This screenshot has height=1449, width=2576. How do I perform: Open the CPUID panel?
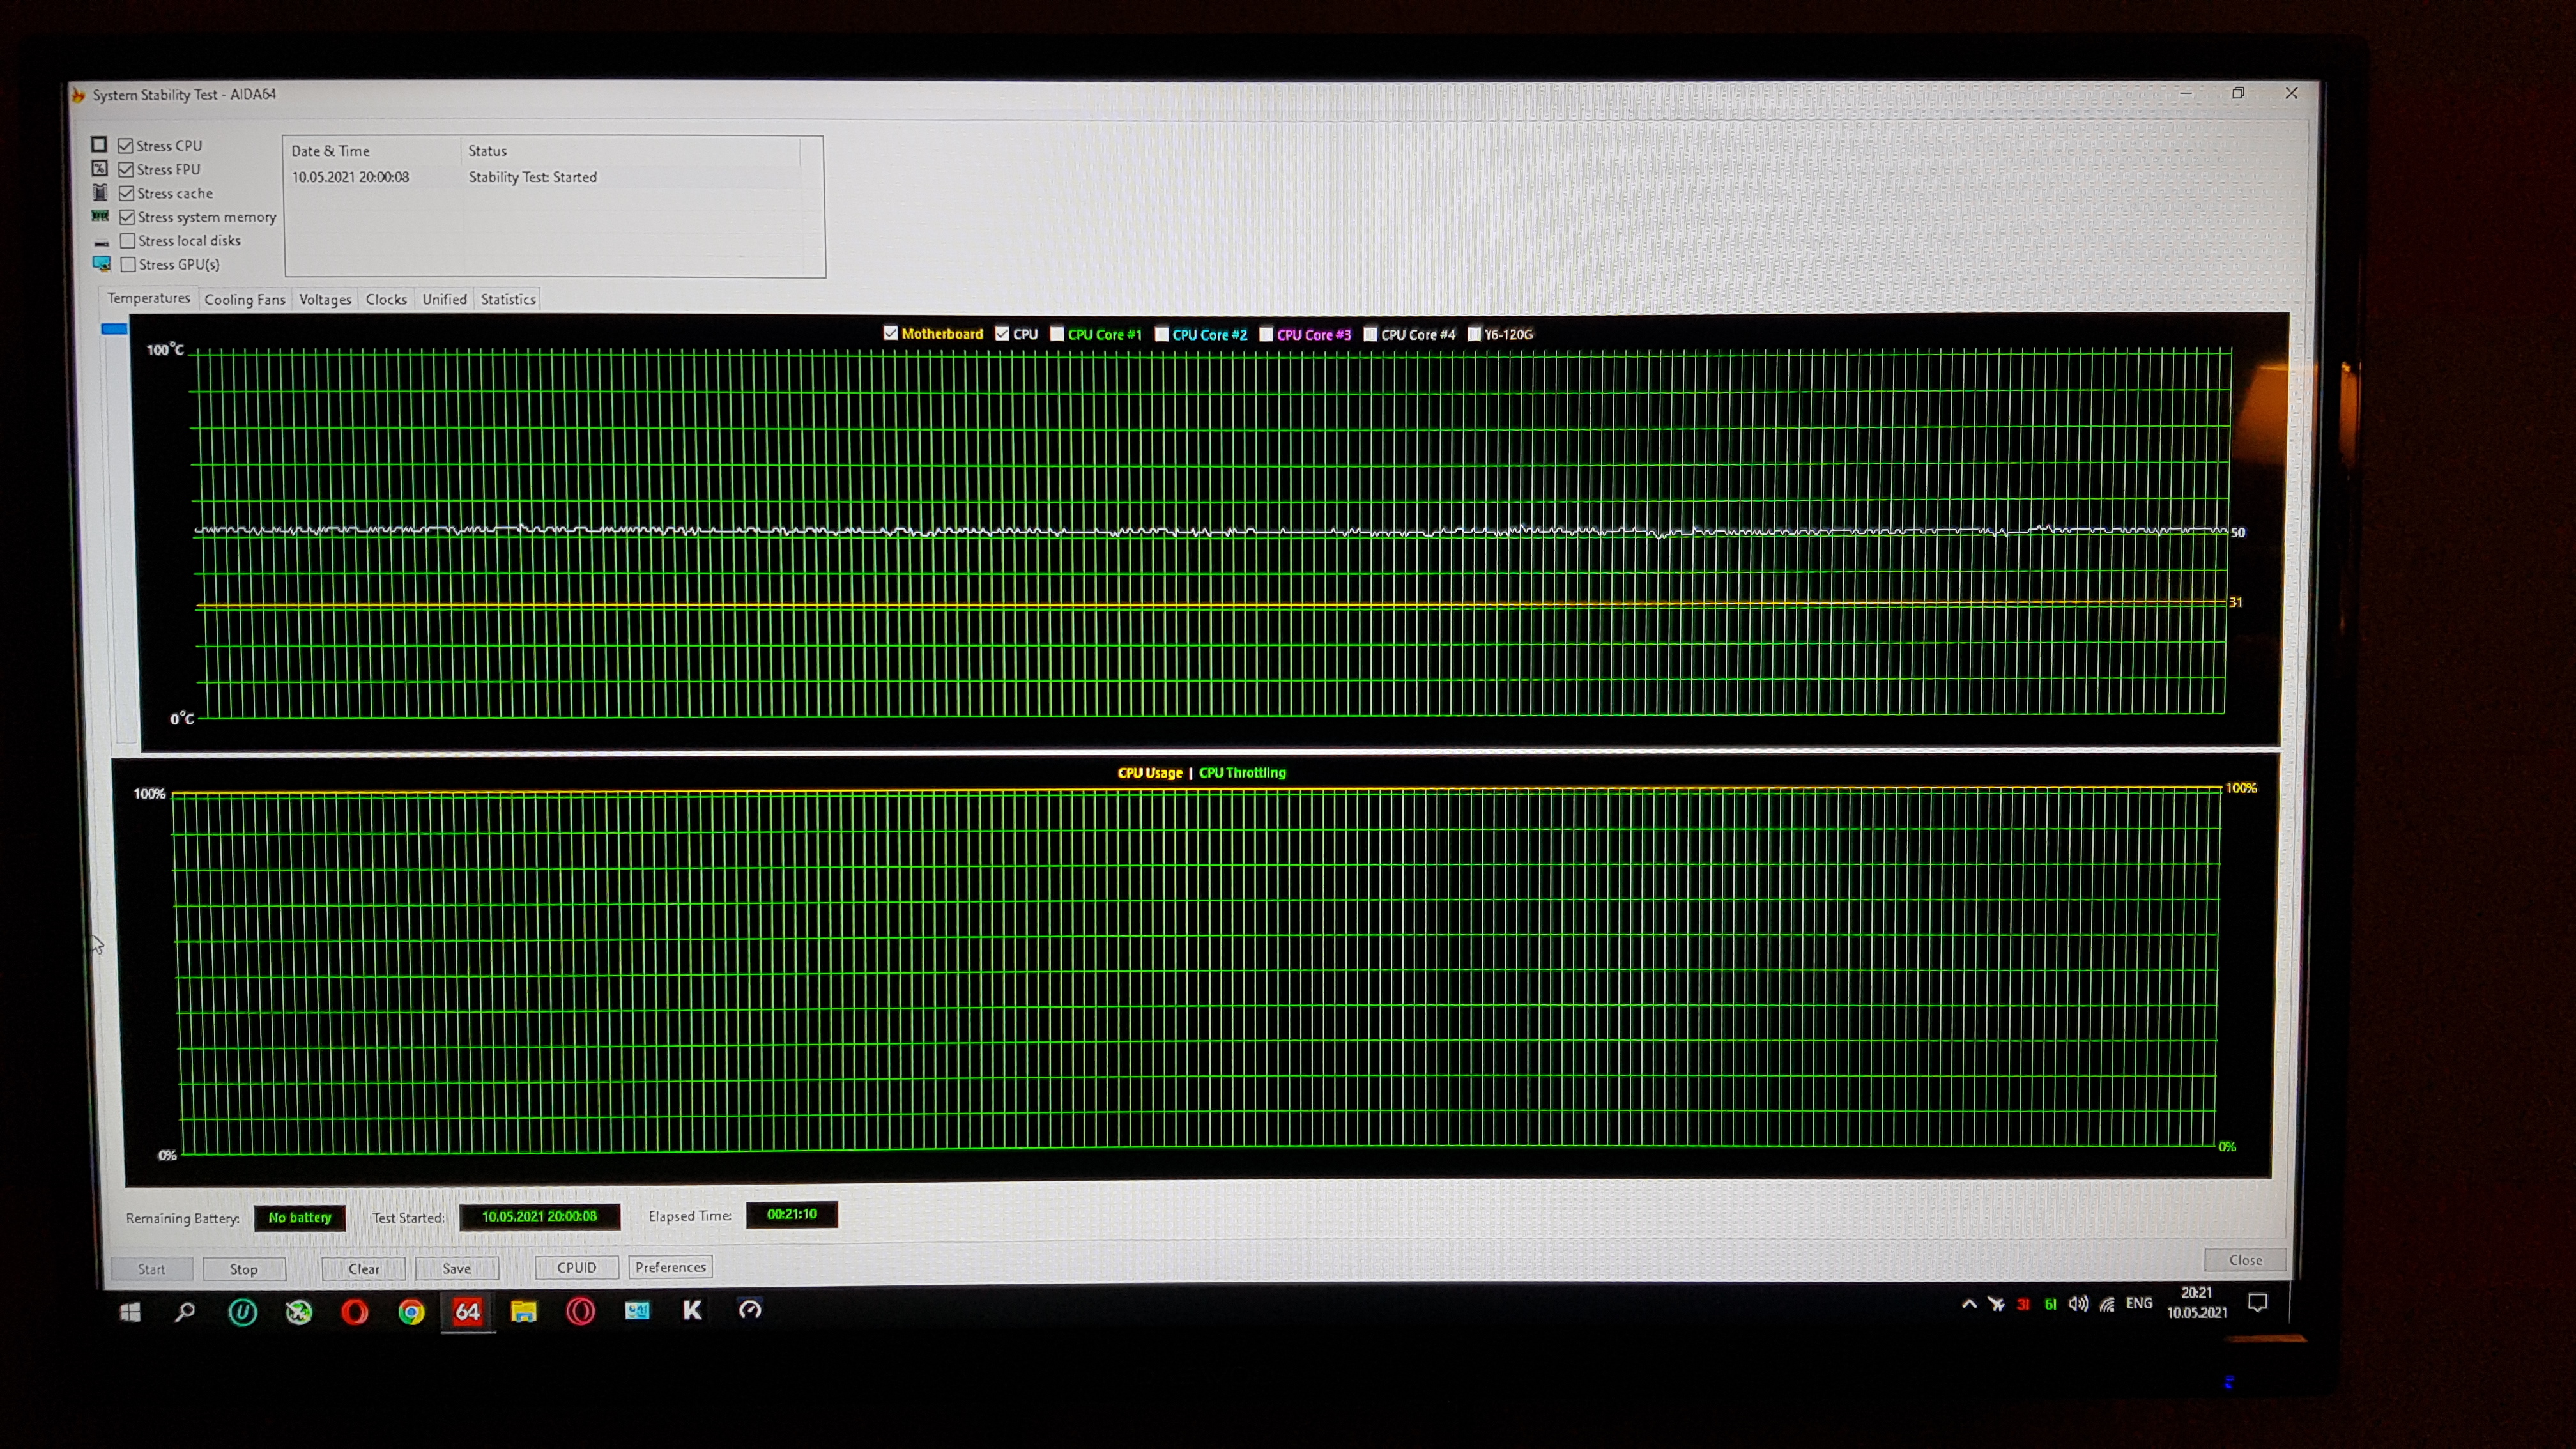point(576,1267)
